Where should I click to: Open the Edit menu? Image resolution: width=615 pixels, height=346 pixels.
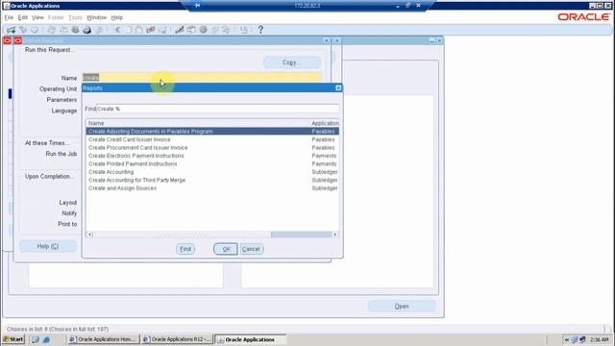(x=23, y=17)
